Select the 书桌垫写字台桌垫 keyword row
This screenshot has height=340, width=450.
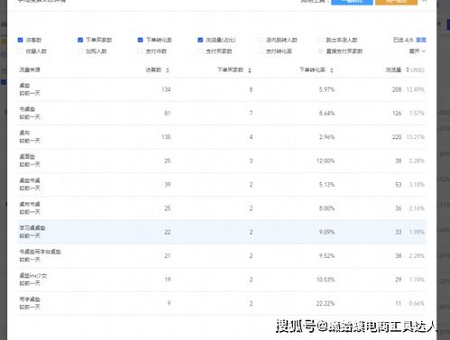222,256
